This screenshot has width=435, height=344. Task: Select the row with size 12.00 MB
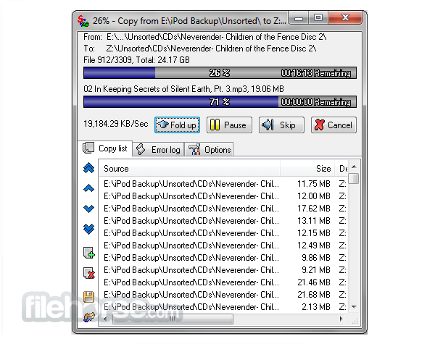pyautogui.click(x=223, y=196)
